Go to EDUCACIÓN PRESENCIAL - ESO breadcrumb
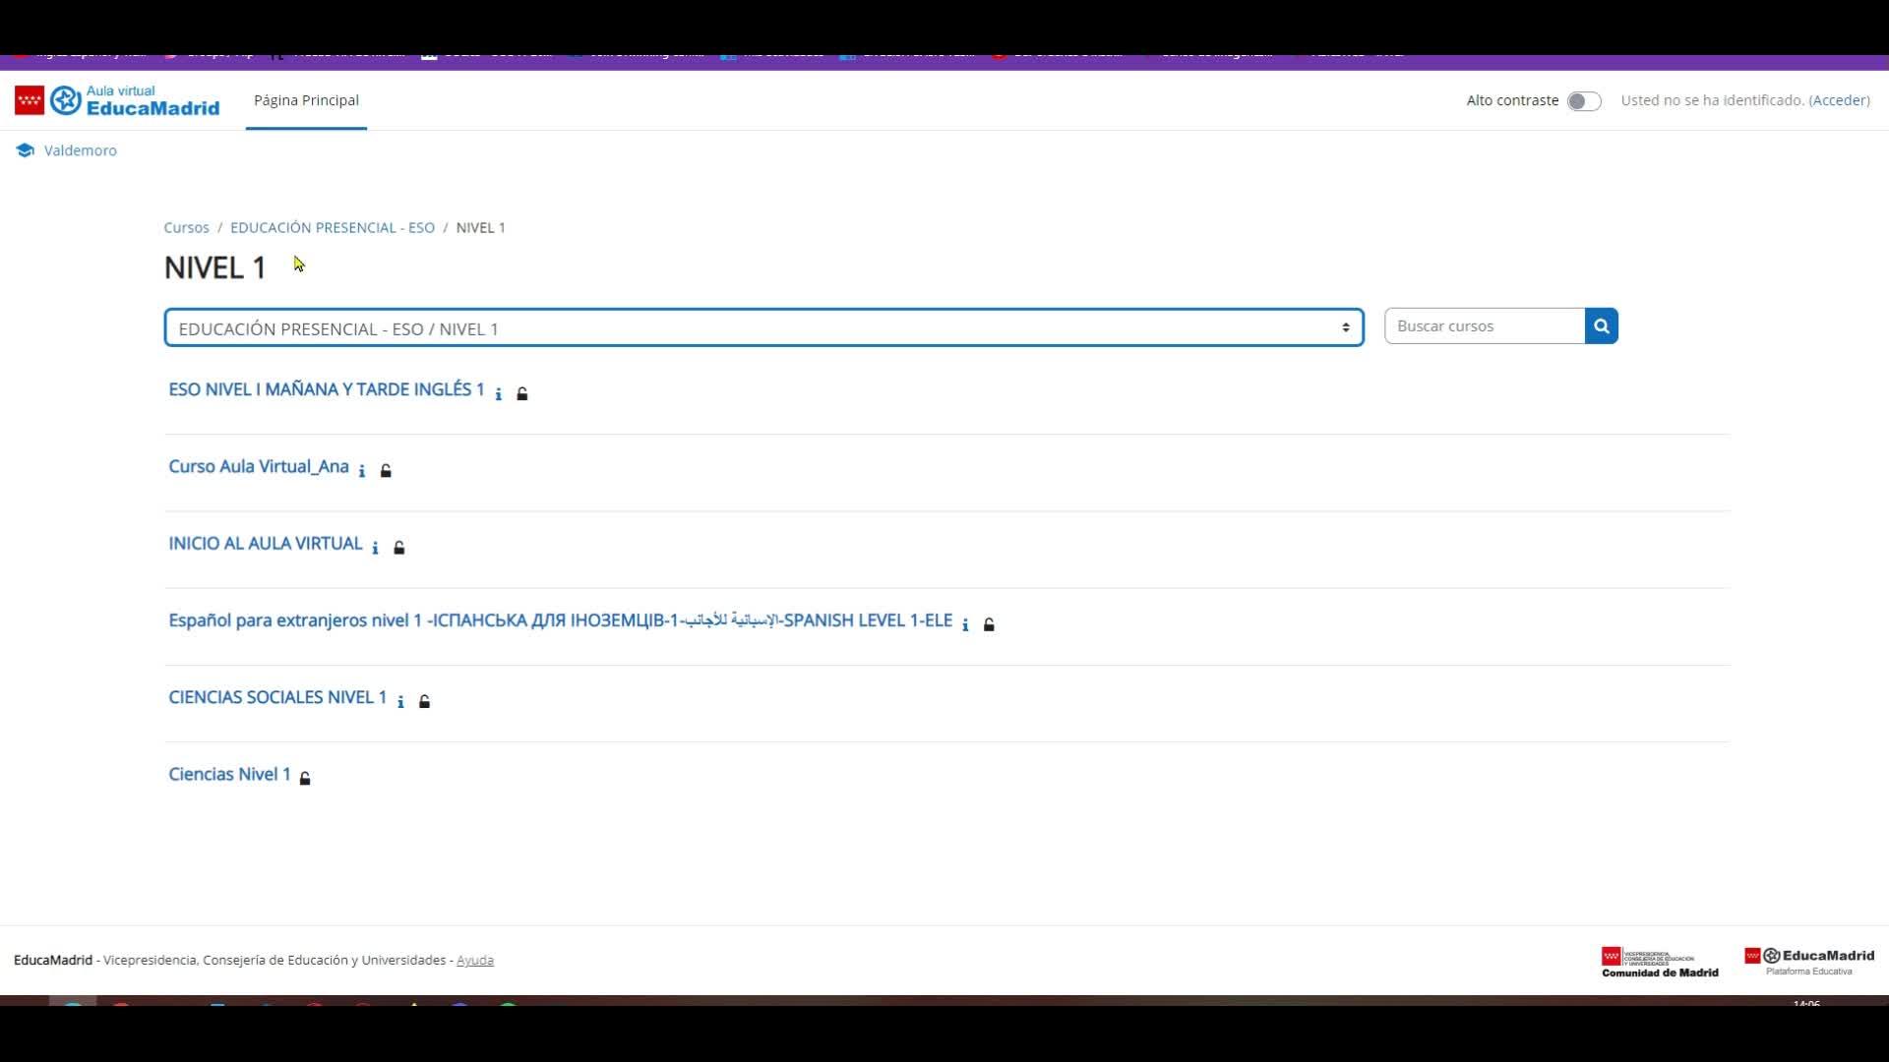This screenshot has width=1889, height=1062. pyautogui.click(x=333, y=227)
